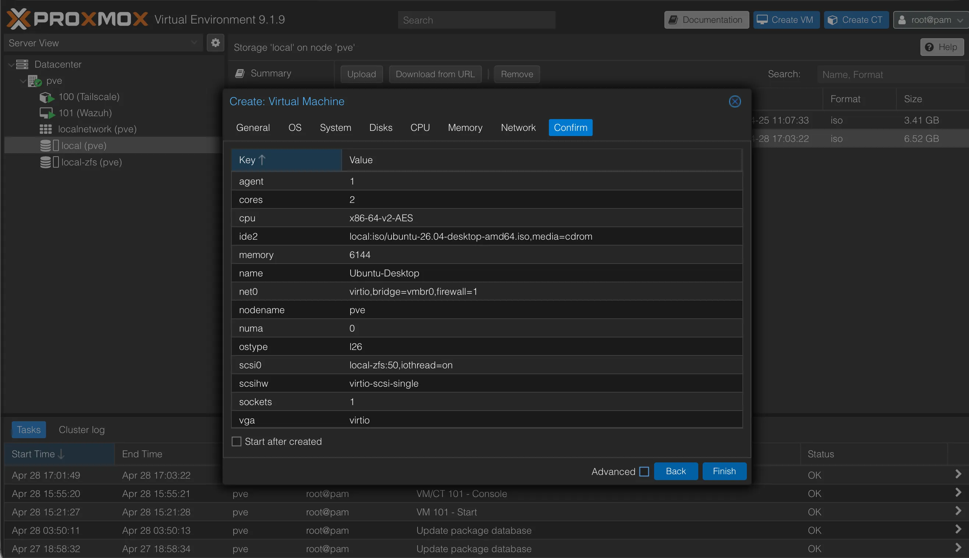Enable Start after created checkbox
The image size is (969, 558).
pyautogui.click(x=237, y=441)
